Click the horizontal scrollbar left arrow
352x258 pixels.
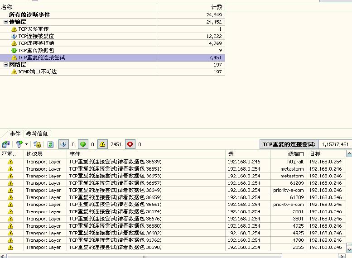pyautogui.click(x=3, y=256)
